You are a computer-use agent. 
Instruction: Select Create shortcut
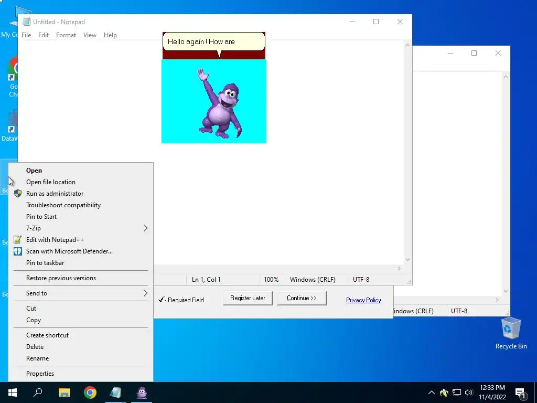tap(81, 335)
